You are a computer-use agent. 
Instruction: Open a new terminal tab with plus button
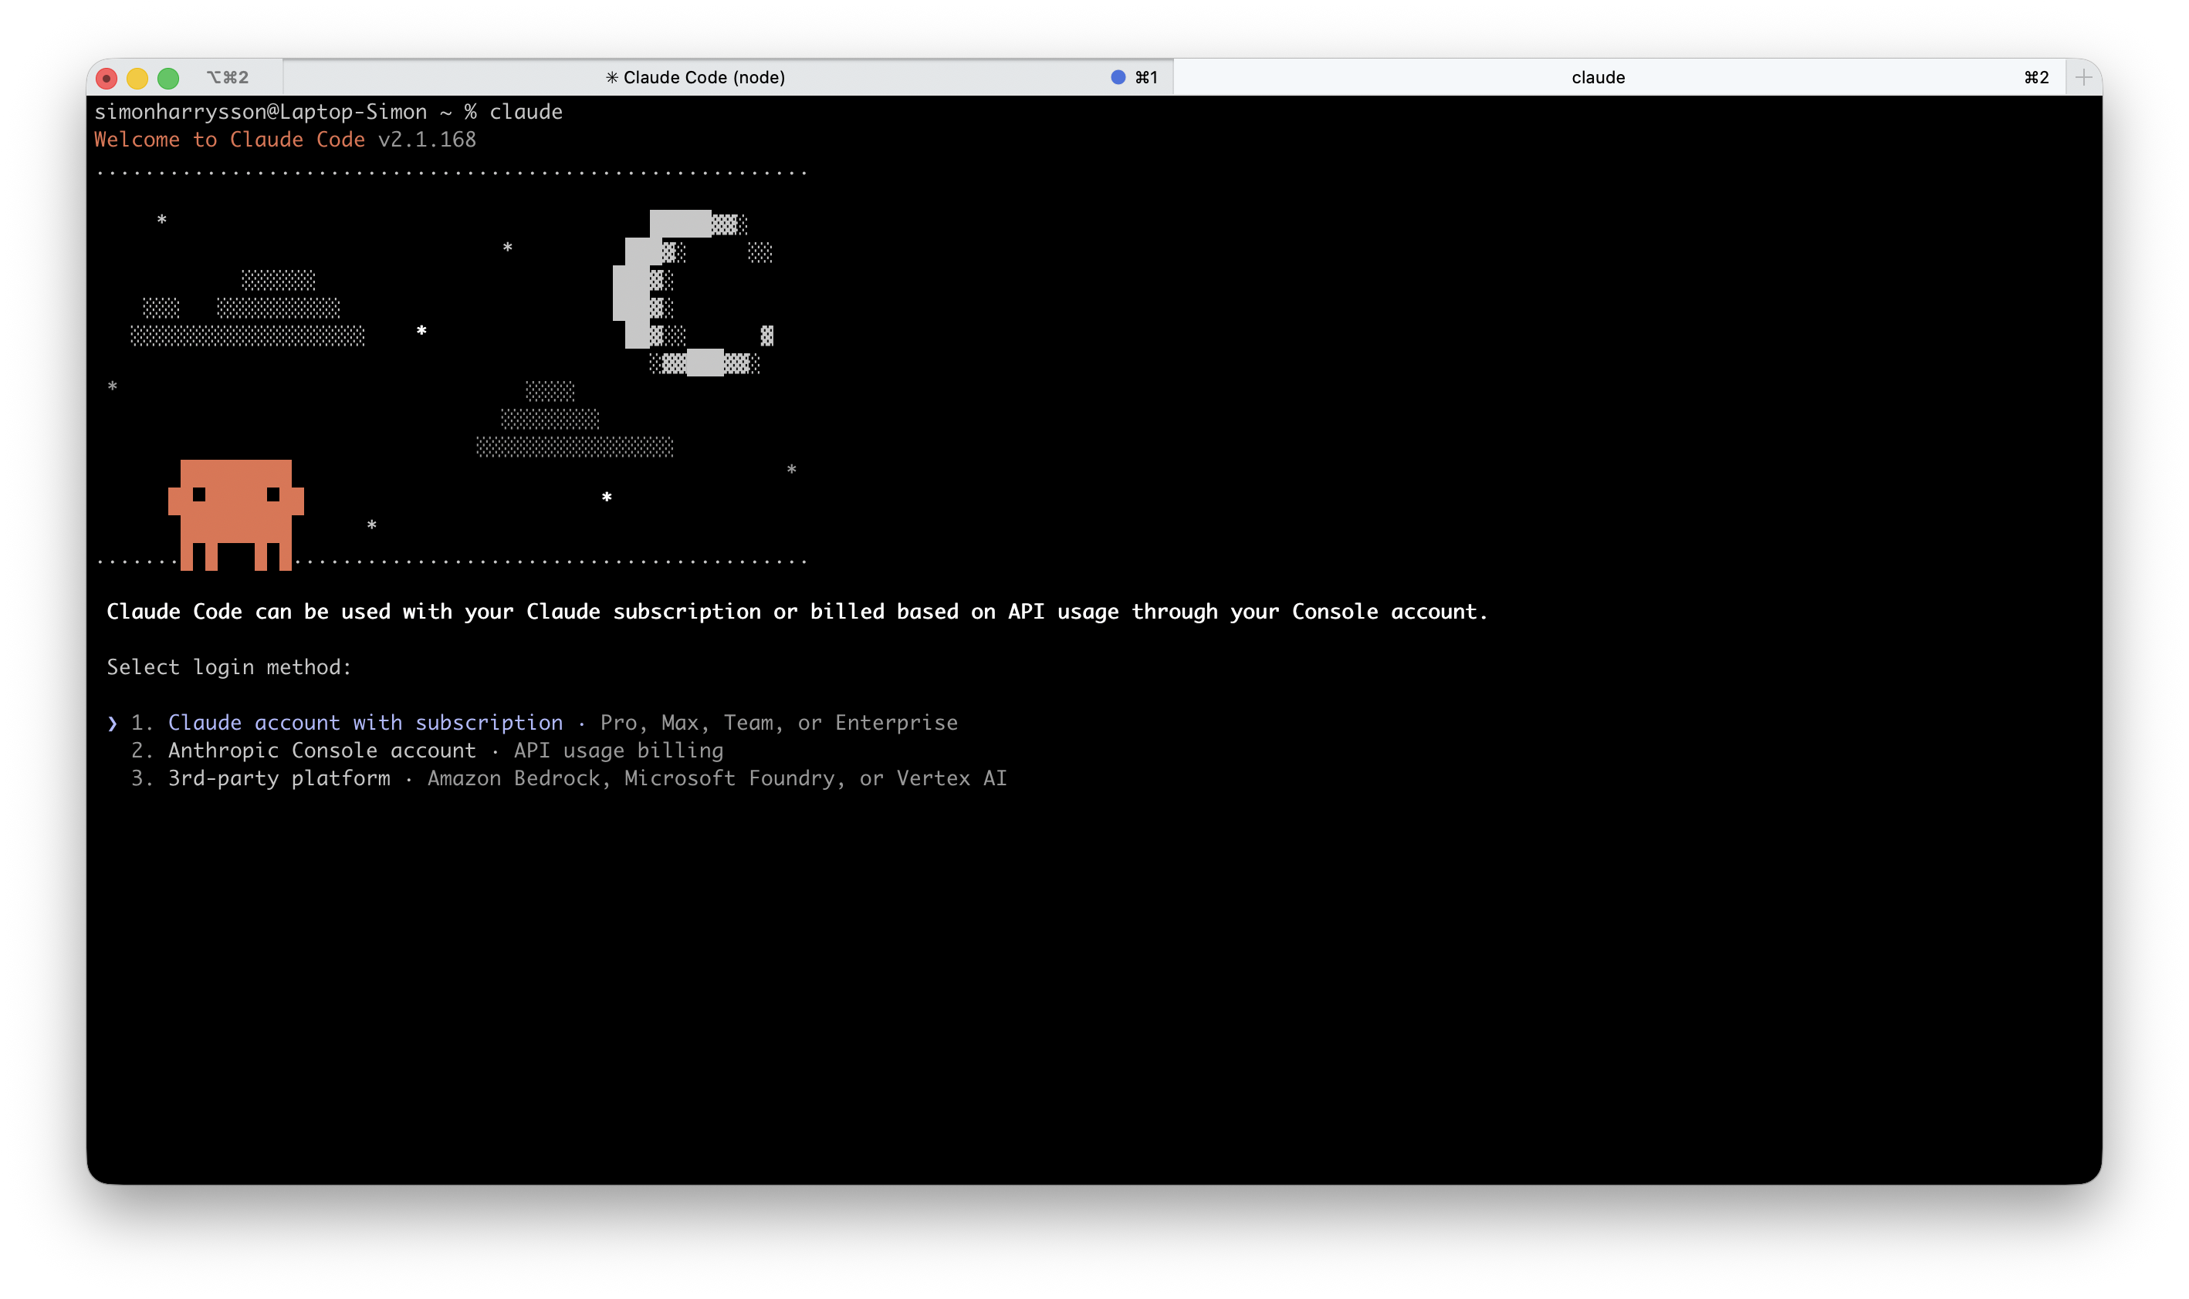tap(2083, 77)
